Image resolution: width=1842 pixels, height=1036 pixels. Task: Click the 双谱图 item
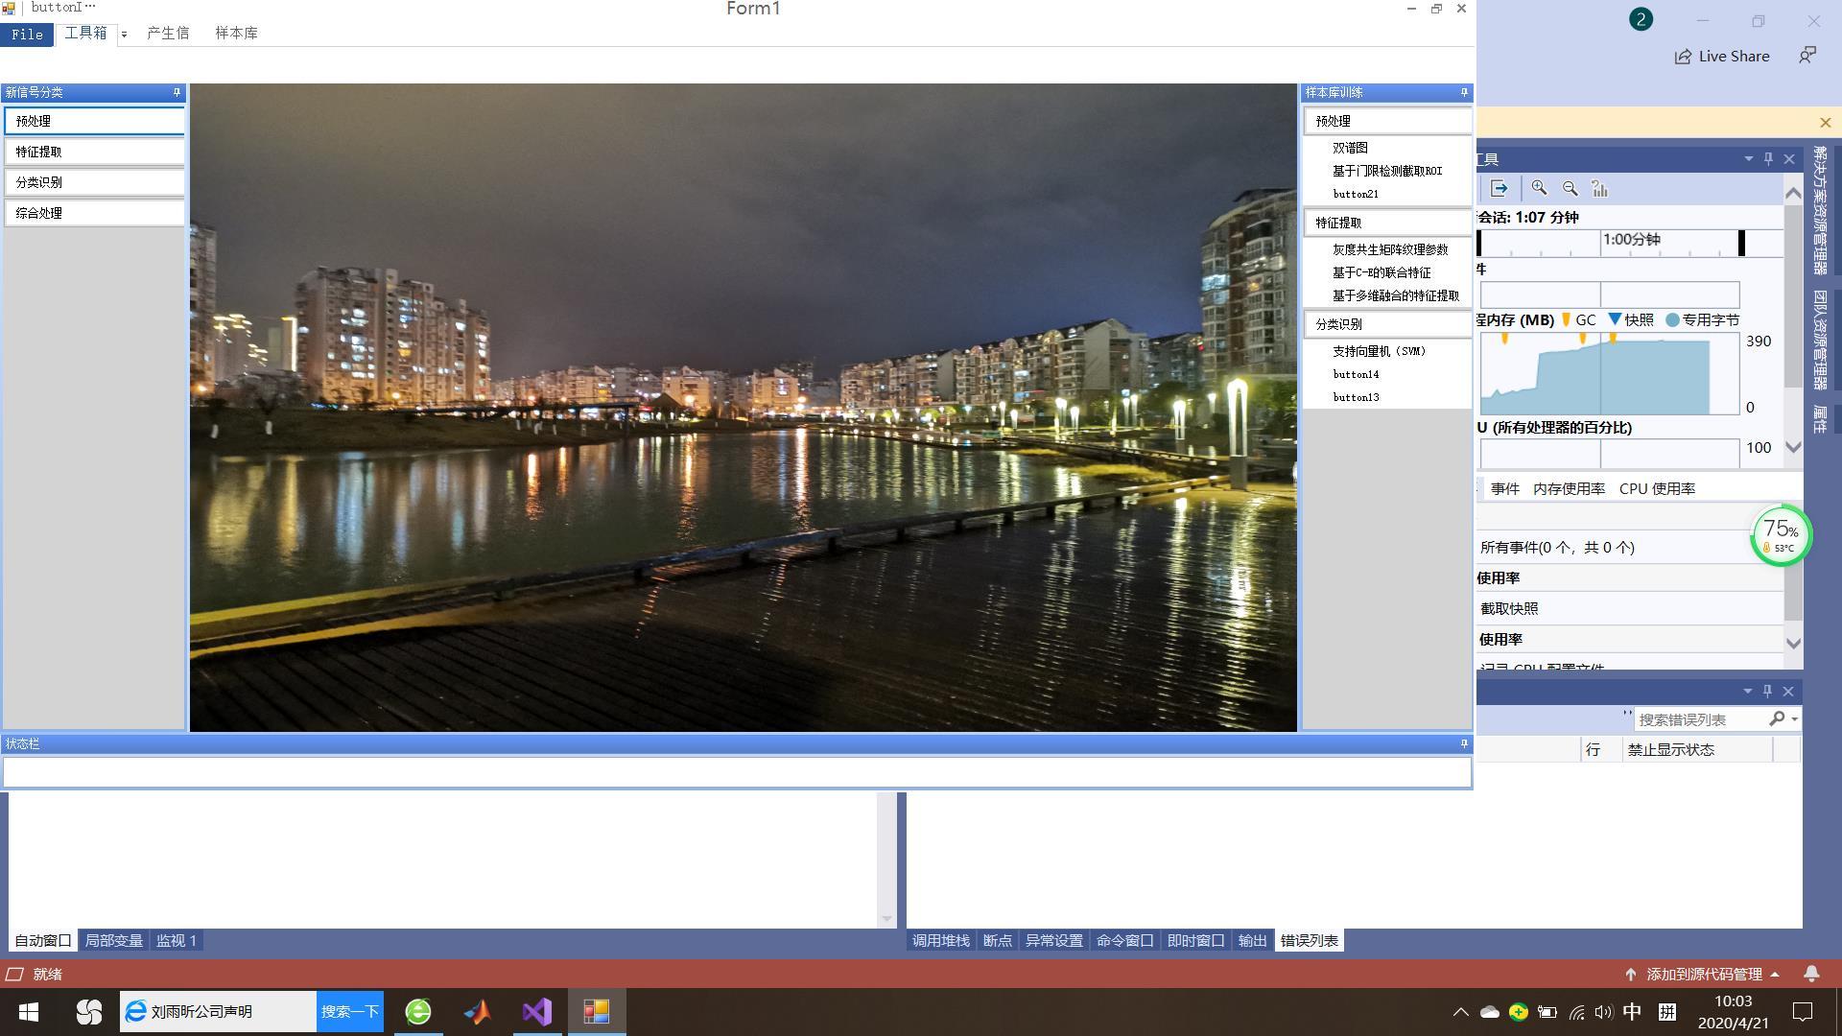click(x=1350, y=148)
